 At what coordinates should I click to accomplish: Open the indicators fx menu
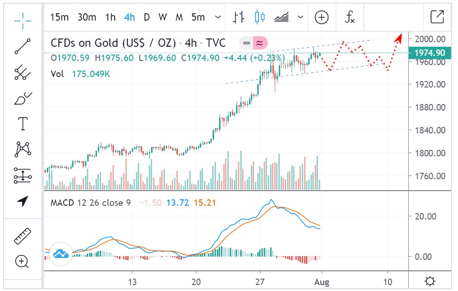tap(350, 17)
